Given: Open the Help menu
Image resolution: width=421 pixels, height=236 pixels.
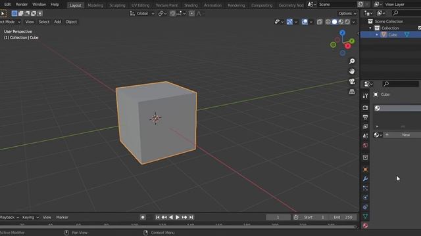Looking at the screenshot, I should point(55,5).
